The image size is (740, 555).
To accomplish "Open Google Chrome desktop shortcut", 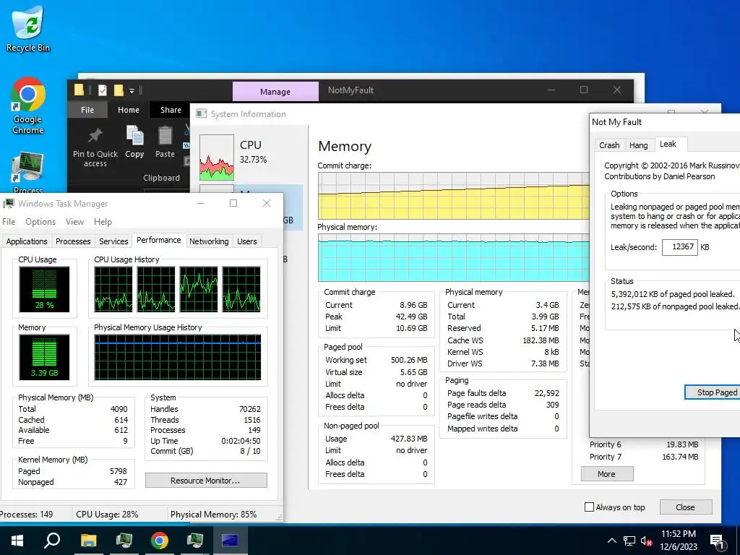I will pyautogui.click(x=28, y=106).
